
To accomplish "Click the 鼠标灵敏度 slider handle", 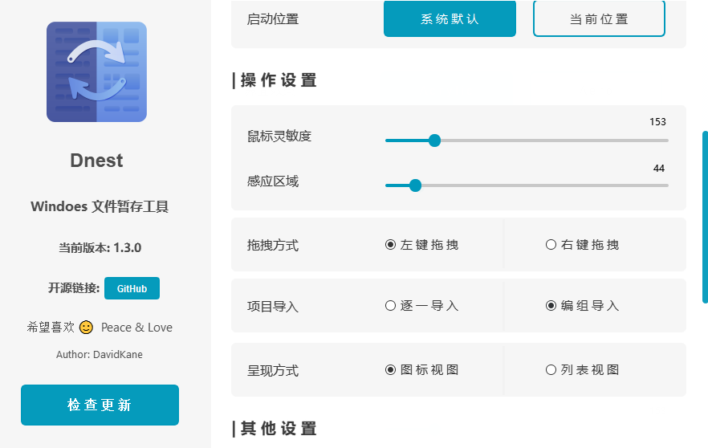I will tap(435, 141).
